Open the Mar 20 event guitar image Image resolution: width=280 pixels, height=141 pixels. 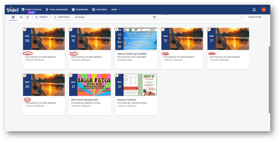(48, 85)
